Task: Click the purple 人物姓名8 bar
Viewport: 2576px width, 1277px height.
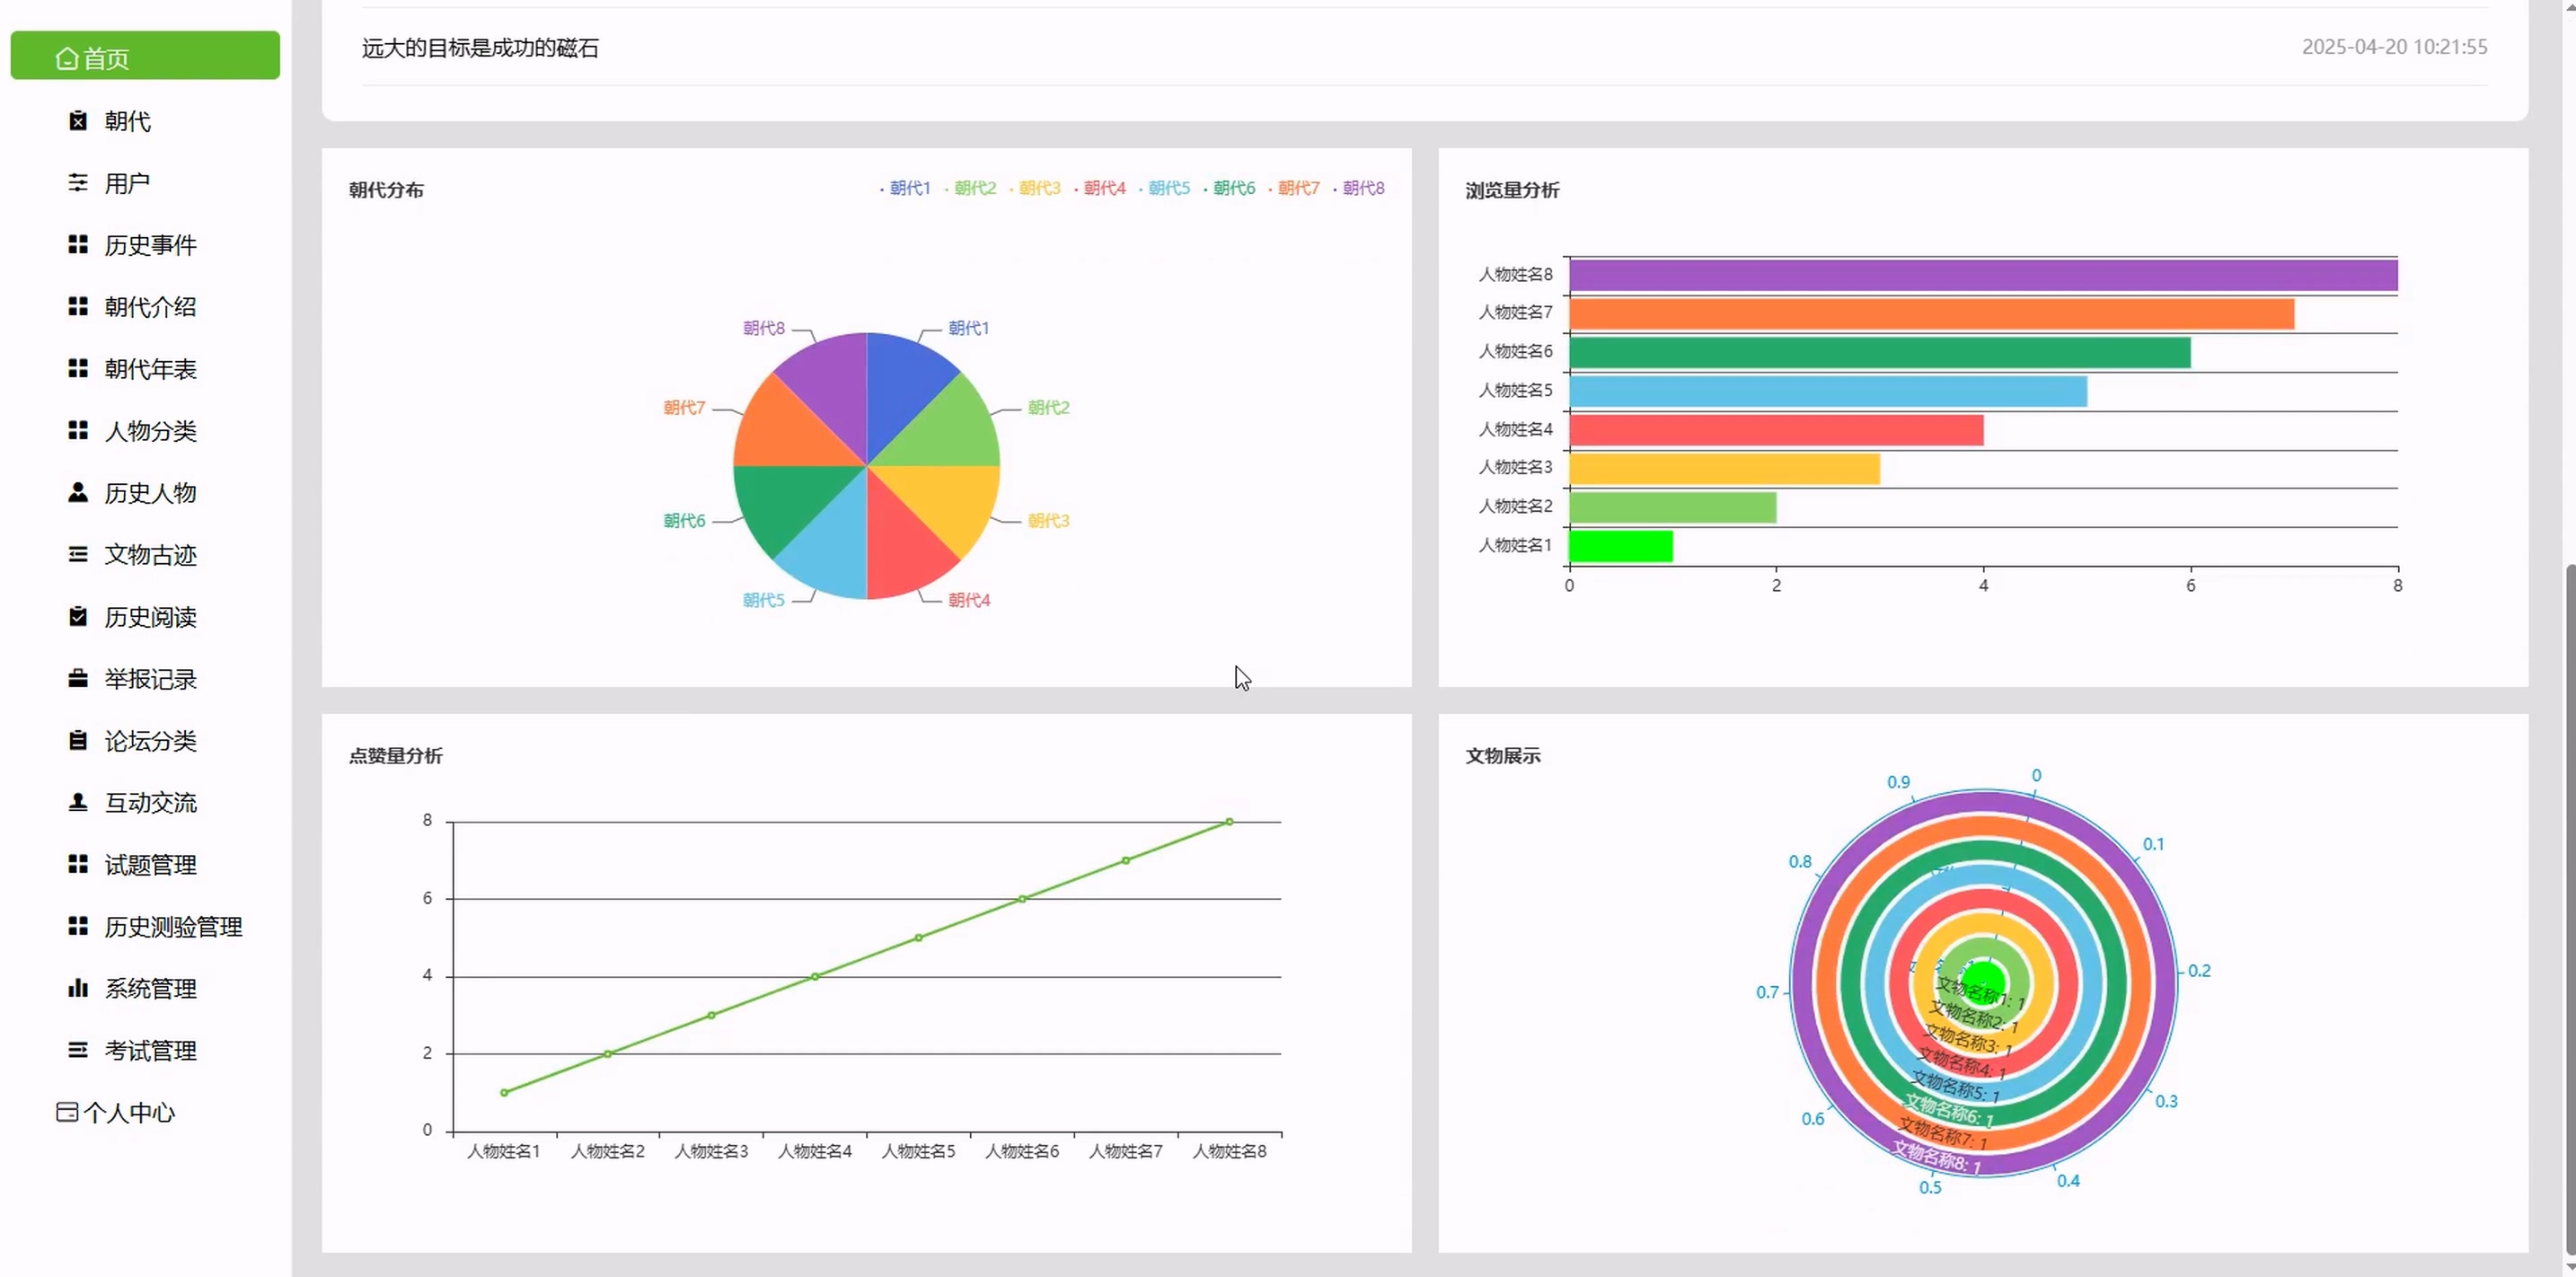Action: (x=1982, y=275)
